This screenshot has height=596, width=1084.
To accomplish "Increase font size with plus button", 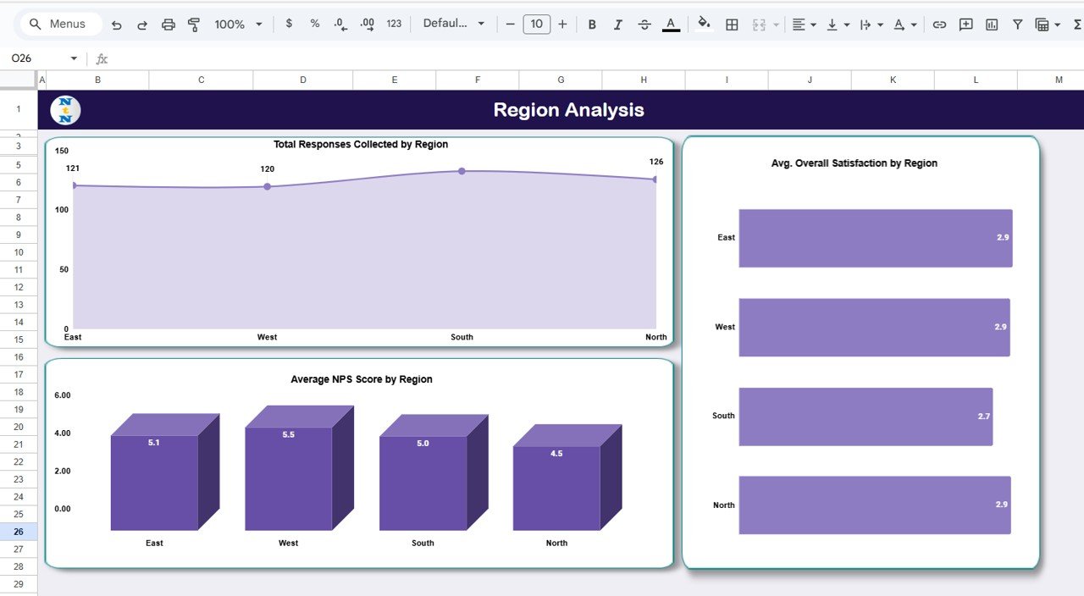I will (562, 24).
